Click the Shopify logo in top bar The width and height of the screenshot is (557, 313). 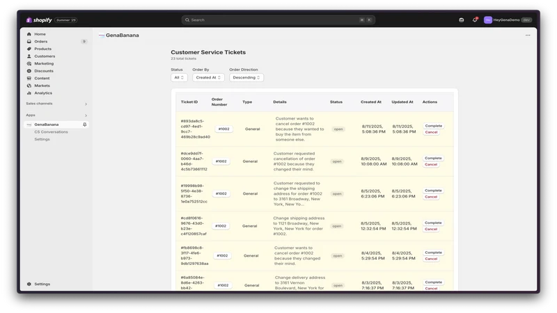click(39, 20)
